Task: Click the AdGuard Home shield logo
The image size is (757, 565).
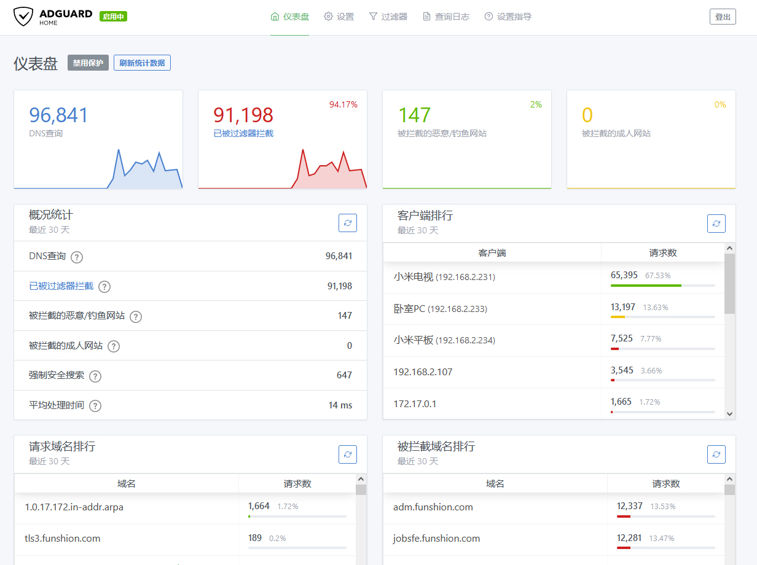Action: pyautogui.click(x=23, y=17)
